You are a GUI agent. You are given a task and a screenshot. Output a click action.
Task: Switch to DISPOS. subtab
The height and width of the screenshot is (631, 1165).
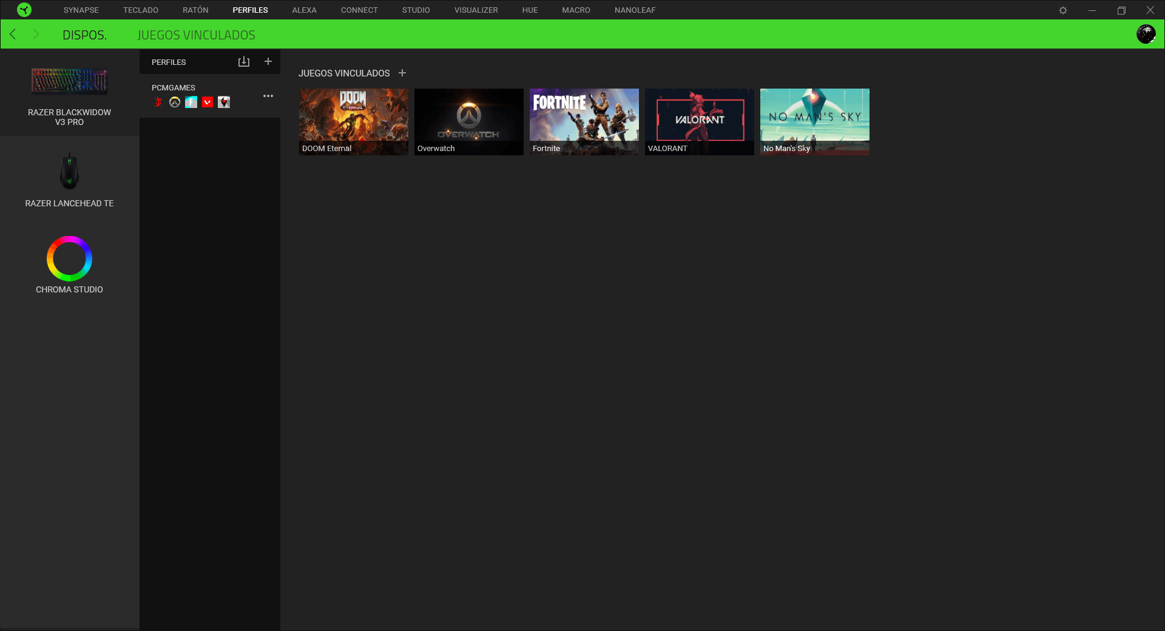tap(85, 35)
